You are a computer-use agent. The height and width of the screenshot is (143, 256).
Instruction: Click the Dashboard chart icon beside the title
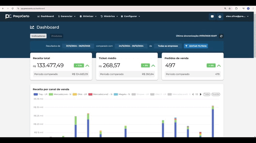[32, 27]
